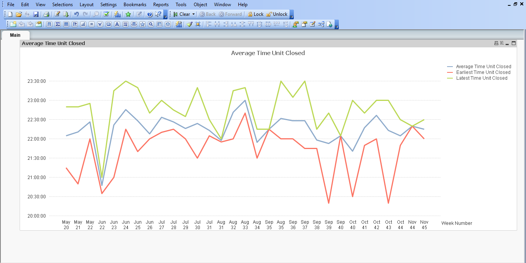Open the File menu
The height and width of the screenshot is (263, 526).
pos(11,5)
